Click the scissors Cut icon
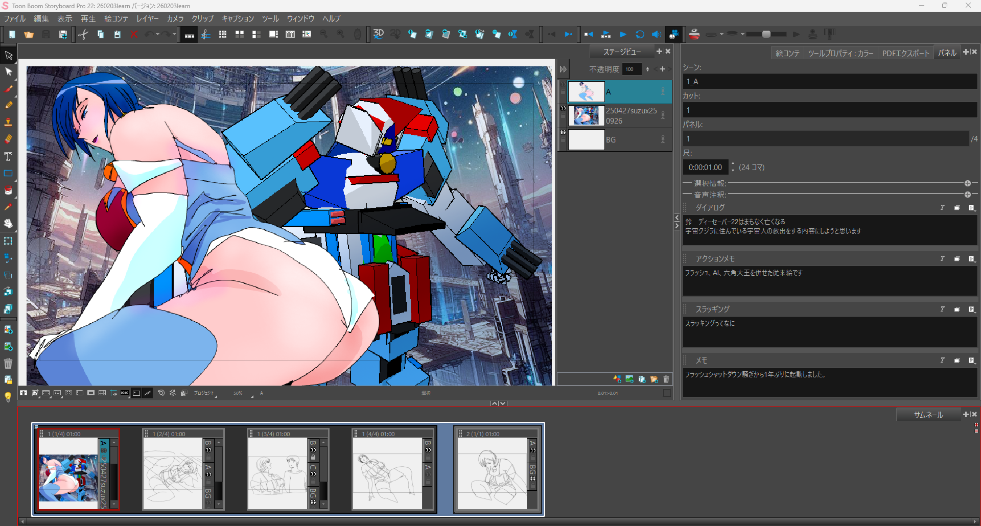The image size is (981, 526). point(83,34)
